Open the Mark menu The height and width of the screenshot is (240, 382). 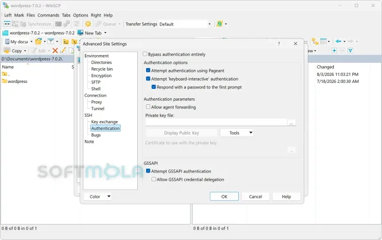[x=19, y=15]
